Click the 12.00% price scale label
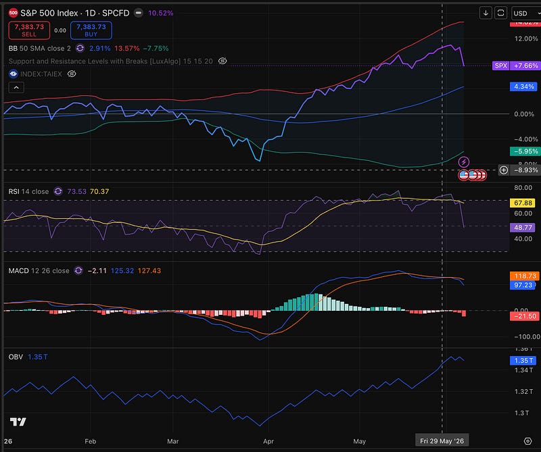This screenshot has width=541, height=452. [526, 39]
